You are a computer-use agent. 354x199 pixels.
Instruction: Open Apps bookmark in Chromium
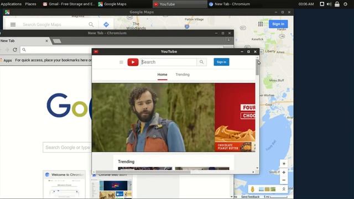tap(6, 60)
